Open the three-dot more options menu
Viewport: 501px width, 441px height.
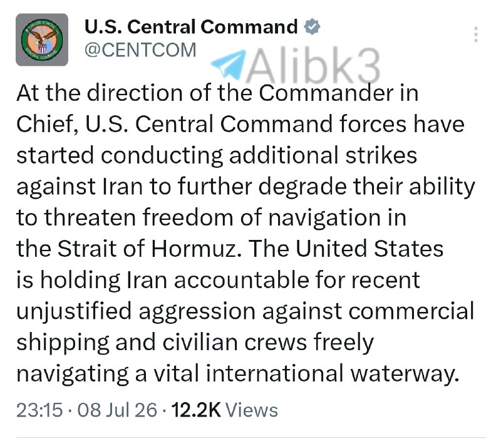(x=476, y=34)
